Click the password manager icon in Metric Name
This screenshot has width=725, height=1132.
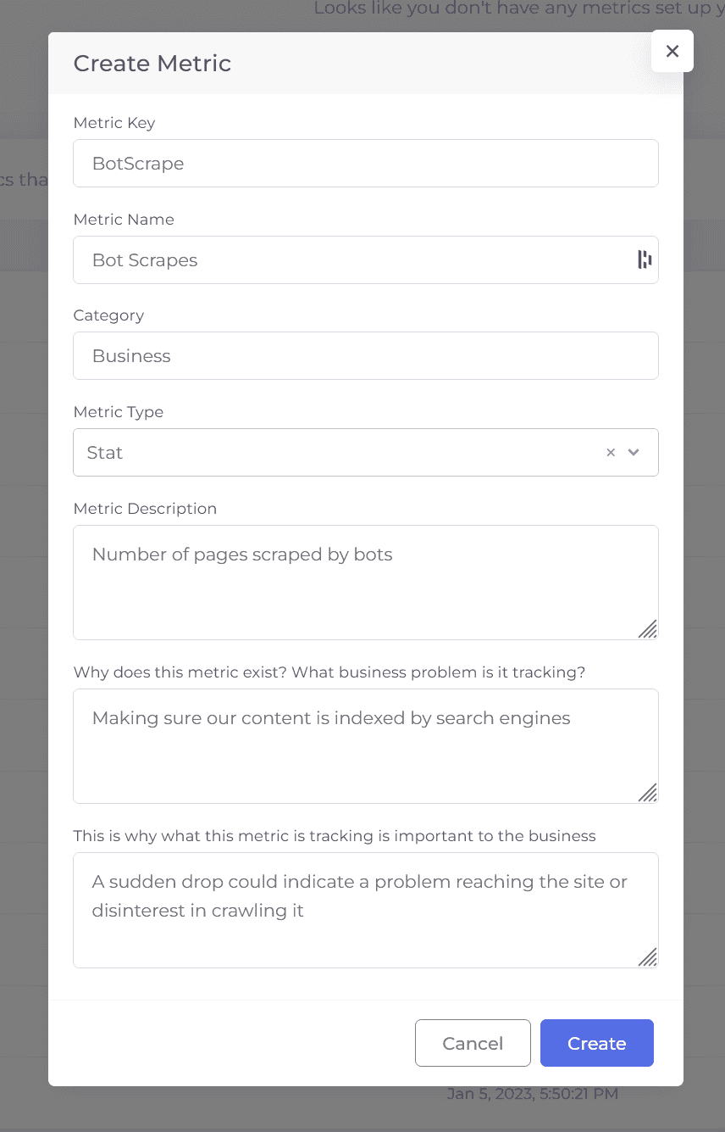point(645,259)
